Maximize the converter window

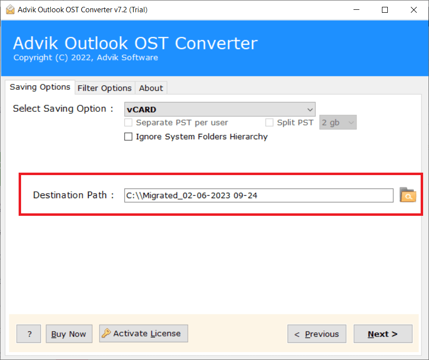385,10
